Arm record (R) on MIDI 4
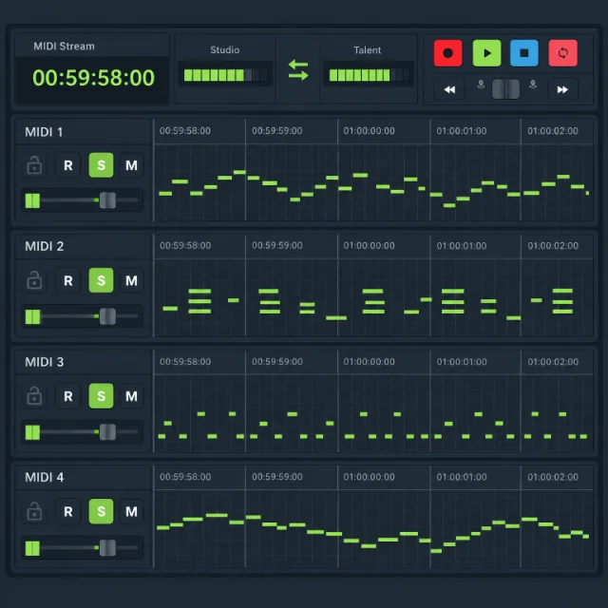Screen dimensions: 608x608 coord(67,511)
